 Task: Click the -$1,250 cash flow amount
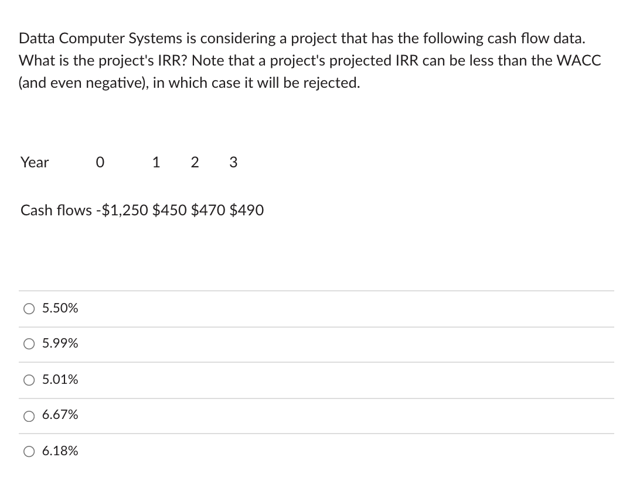(122, 210)
